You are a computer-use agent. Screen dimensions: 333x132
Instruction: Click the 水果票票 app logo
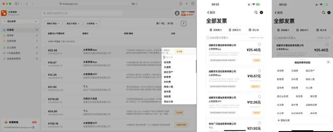pyautogui.click(x=4, y=13)
